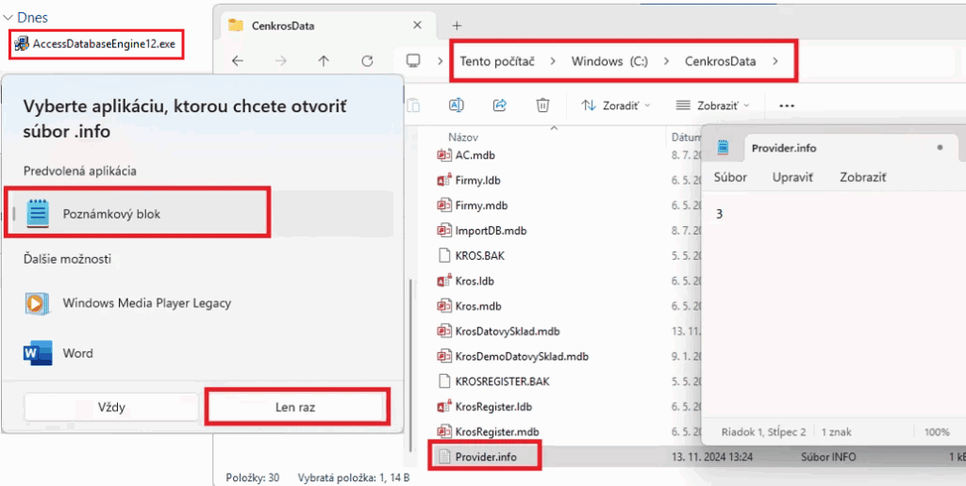Click the Rename icon in toolbar
The image size is (966, 486).
point(457,105)
